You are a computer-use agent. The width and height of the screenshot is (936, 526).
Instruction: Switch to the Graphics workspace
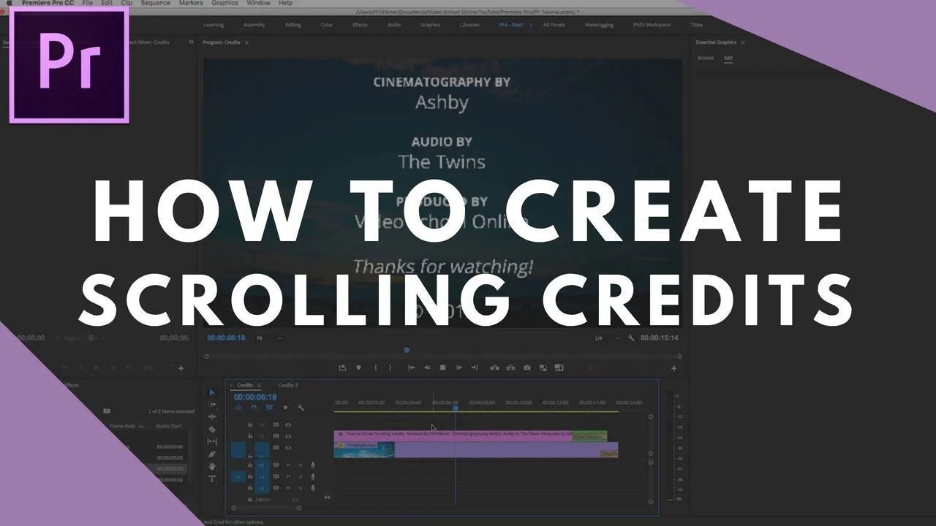(430, 25)
